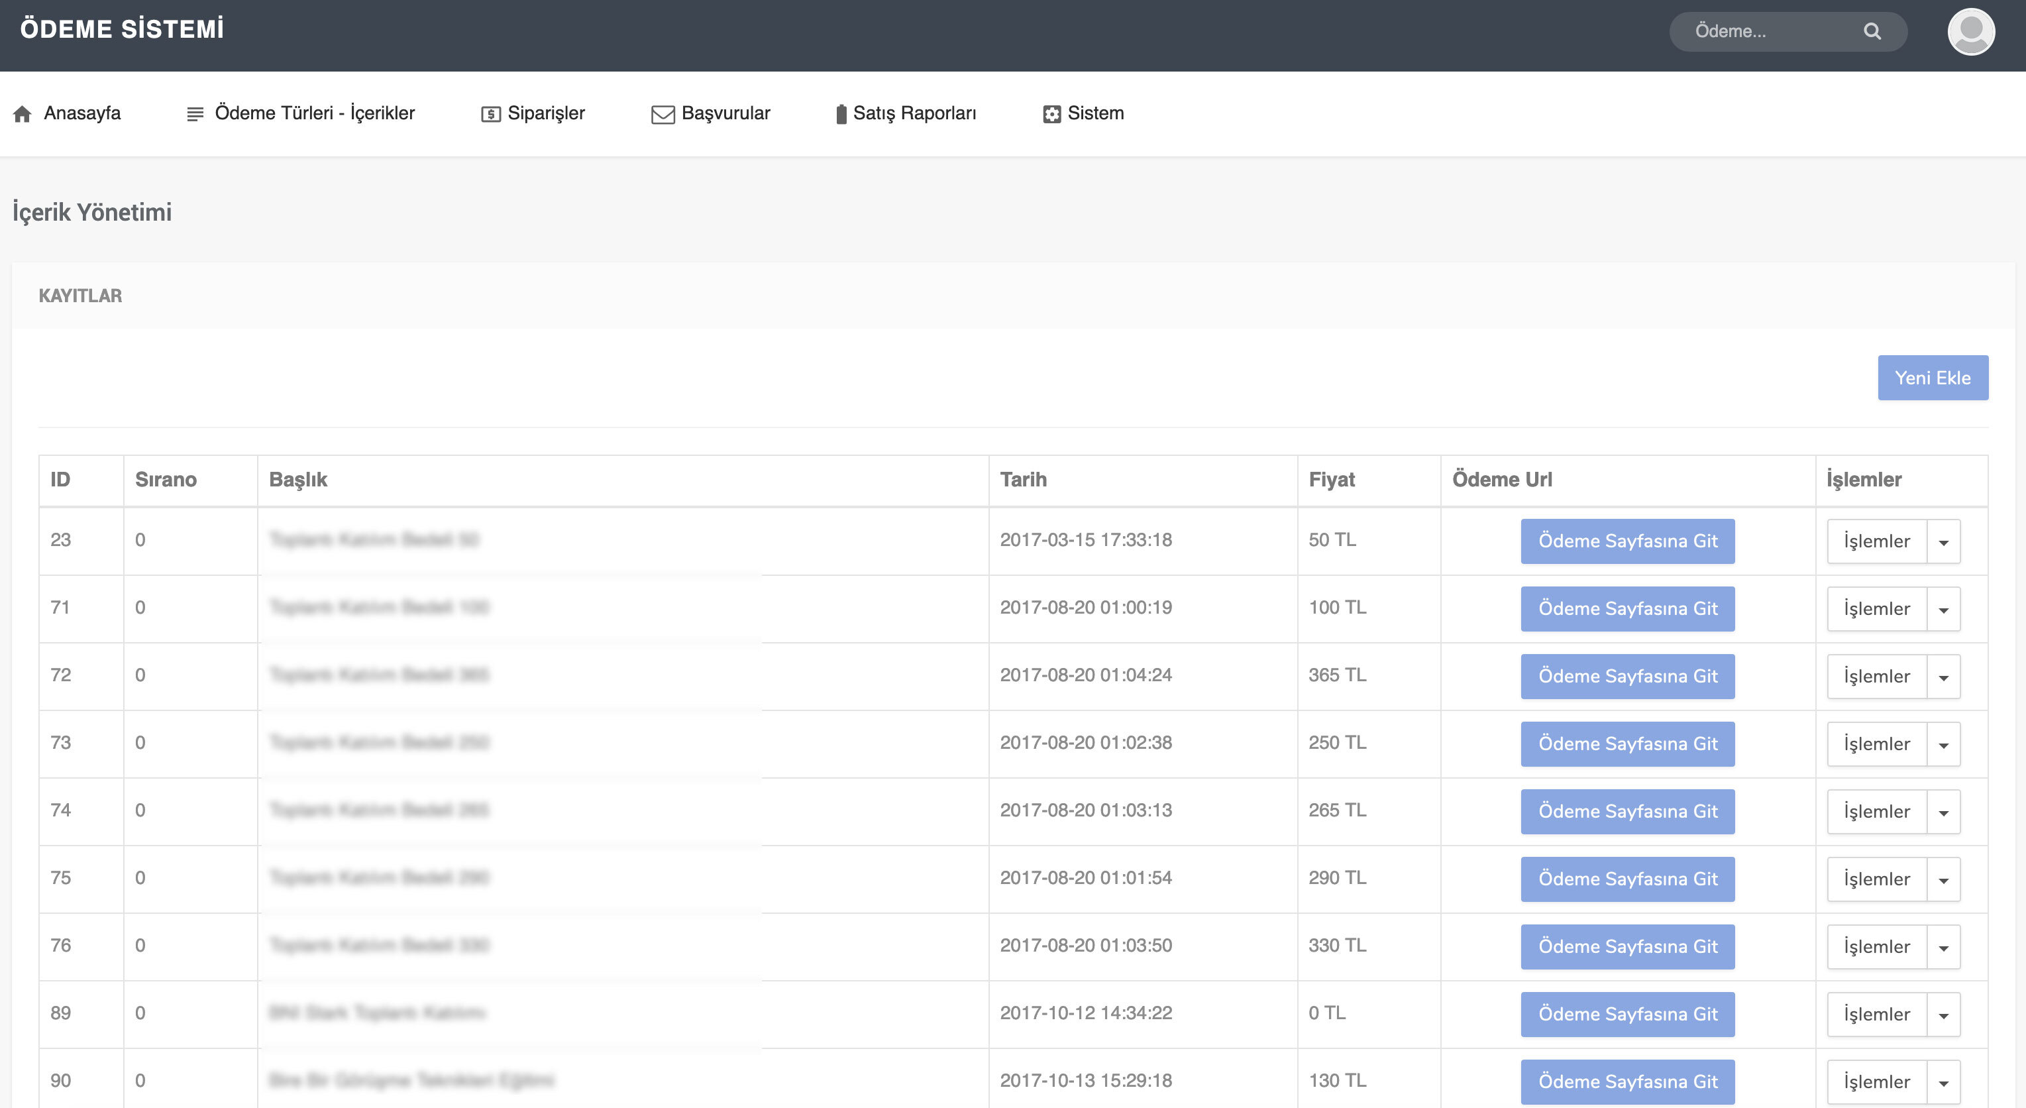Click the ÖDEME SİSTEMİ logo title
This screenshot has width=2026, height=1108.
[122, 29]
